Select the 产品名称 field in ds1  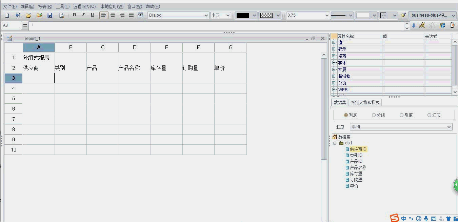tap(358, 167)
